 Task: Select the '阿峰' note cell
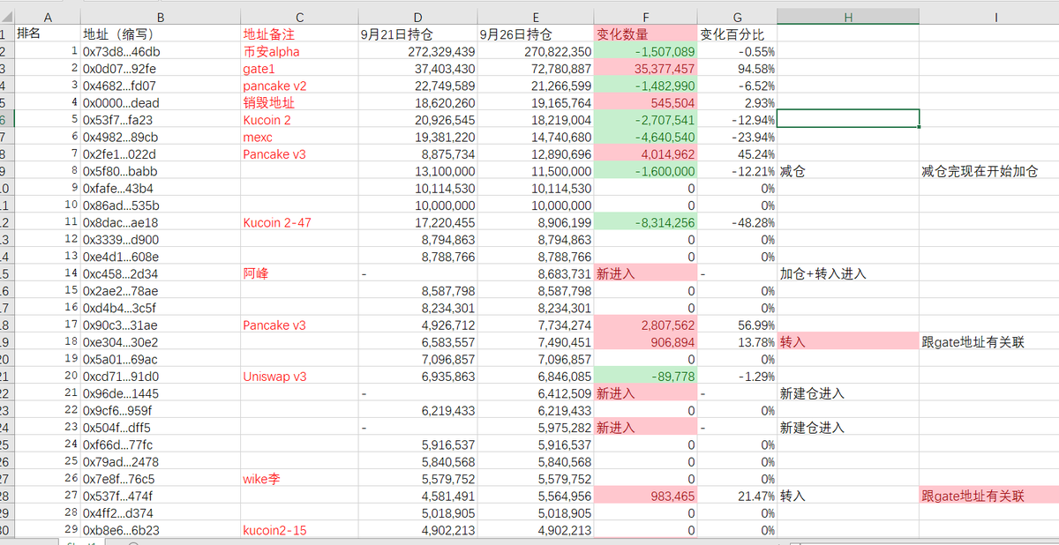click(x=299, y=273)
